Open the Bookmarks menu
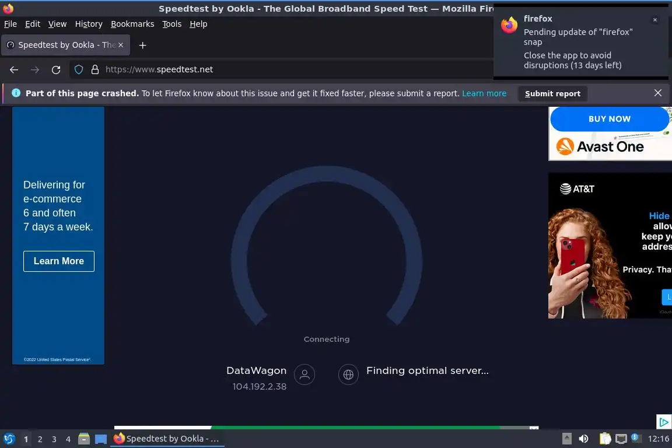The image size is (672, 448). (132, 24)
